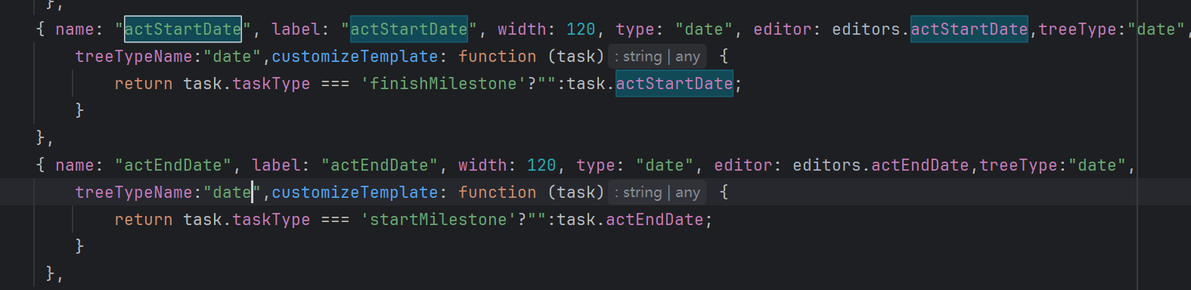Click width value 120 on actStartDate line
The width and height of the screenshot is (1191, 290).
(x=581, y=29)
